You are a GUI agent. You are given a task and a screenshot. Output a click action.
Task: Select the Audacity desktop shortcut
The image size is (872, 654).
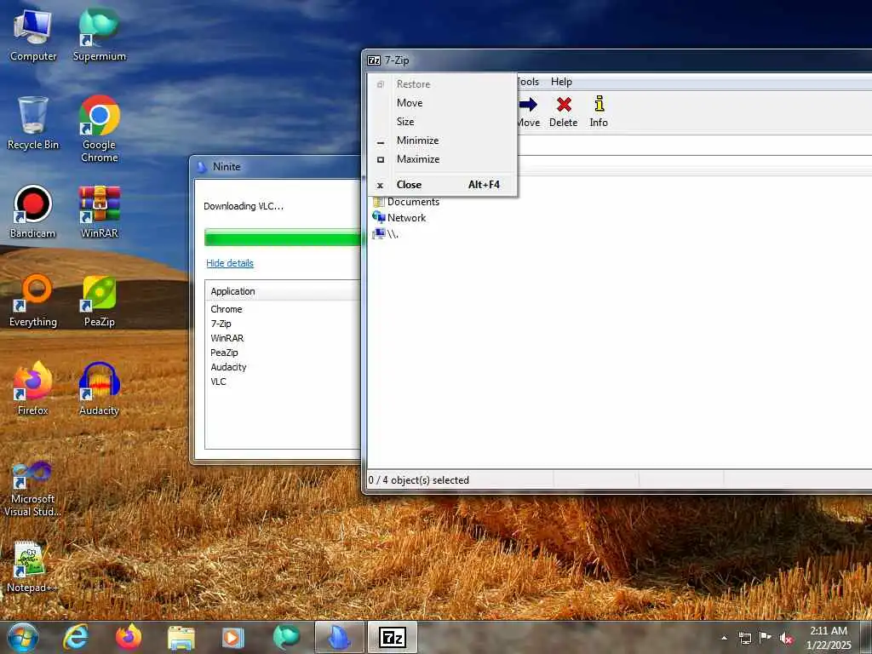click(99, 388)
